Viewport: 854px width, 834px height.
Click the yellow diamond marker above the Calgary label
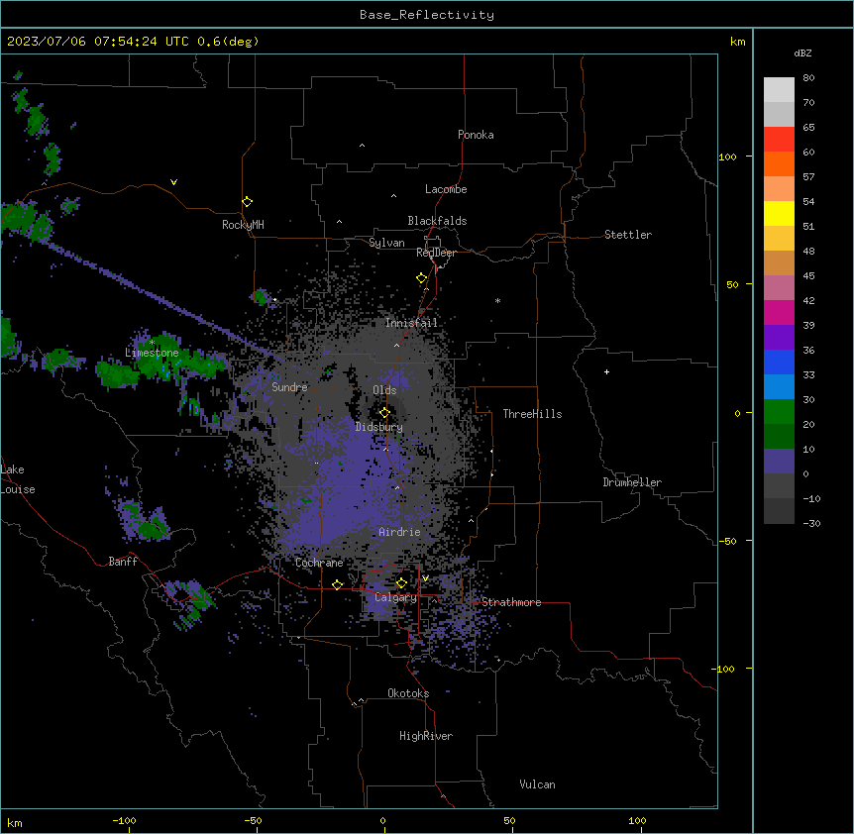tap(401, 583)
